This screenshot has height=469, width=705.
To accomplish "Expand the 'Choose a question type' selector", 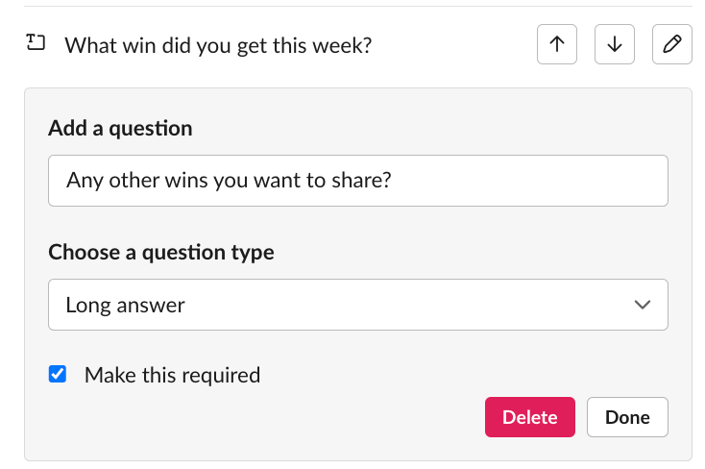I will click(358, 305).
